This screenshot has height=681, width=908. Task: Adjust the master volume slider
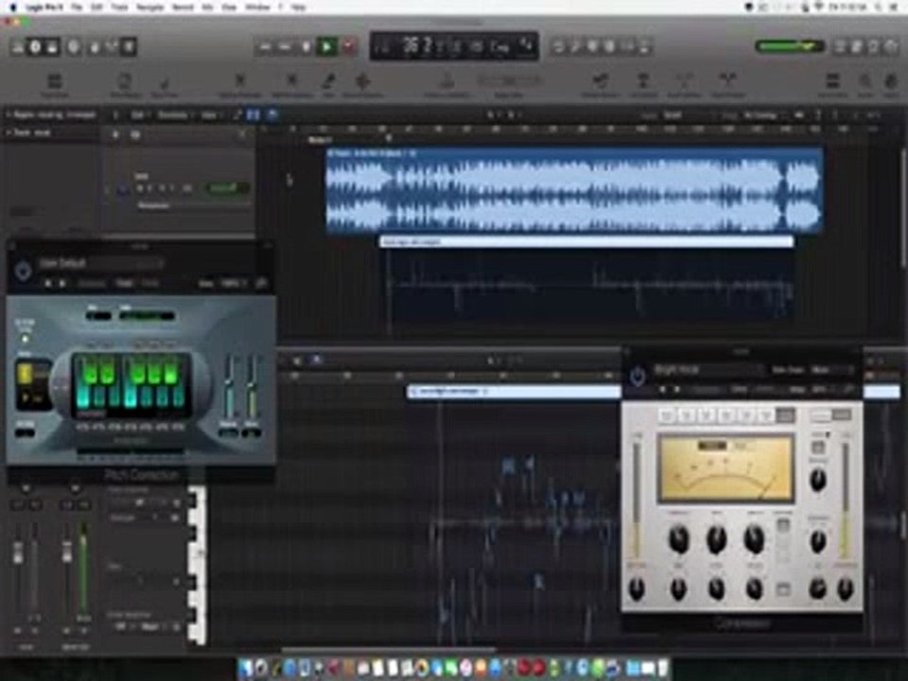click(790, 45)
